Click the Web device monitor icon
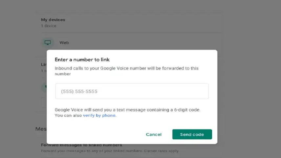Image resolution: width=281 pixels, height=158 pixels. click(48, 43)
